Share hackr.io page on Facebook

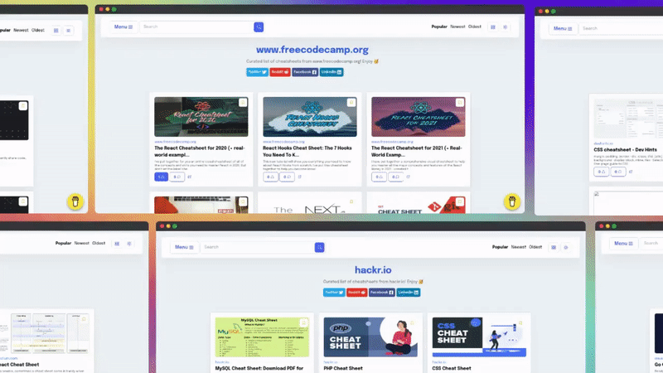coord(382,293)
